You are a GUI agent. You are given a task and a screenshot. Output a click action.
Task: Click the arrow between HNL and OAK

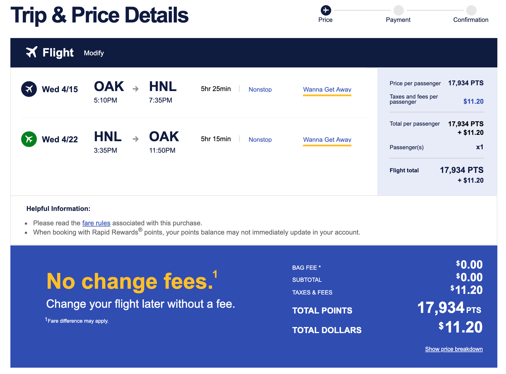(136, 139)
